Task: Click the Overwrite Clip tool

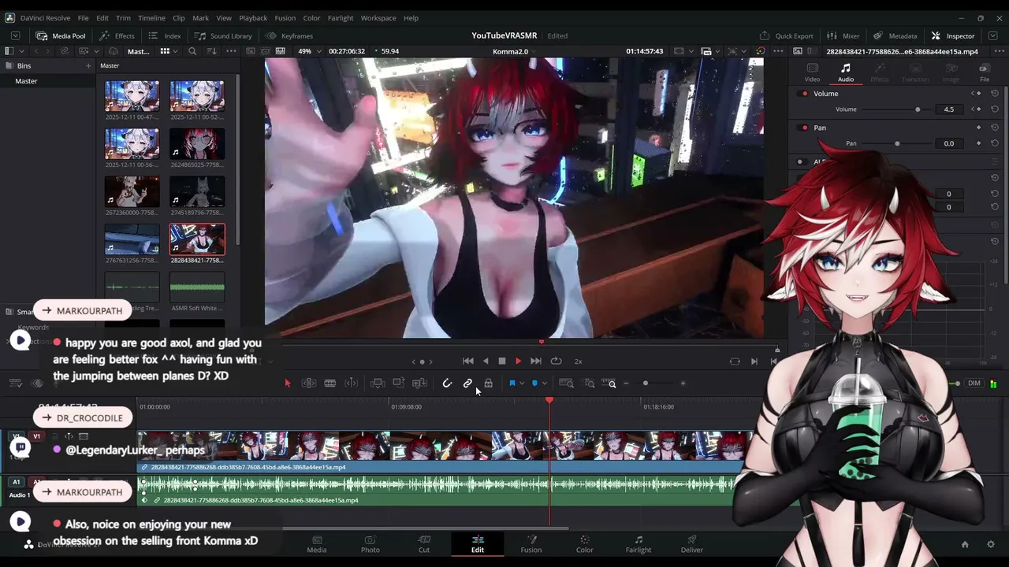Action: [399, 384]
